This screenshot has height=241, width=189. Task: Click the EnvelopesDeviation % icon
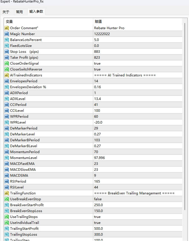point(7,87)
